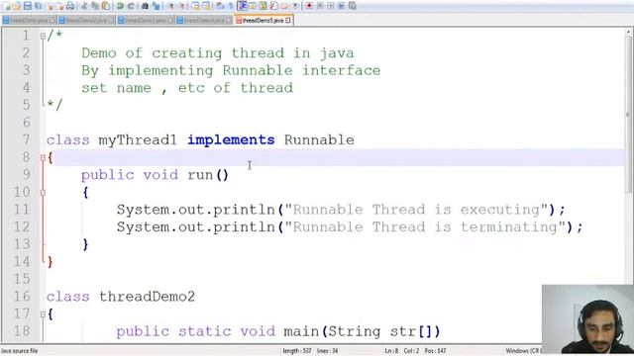Switch to the threadDemo2.java tab

86,20
